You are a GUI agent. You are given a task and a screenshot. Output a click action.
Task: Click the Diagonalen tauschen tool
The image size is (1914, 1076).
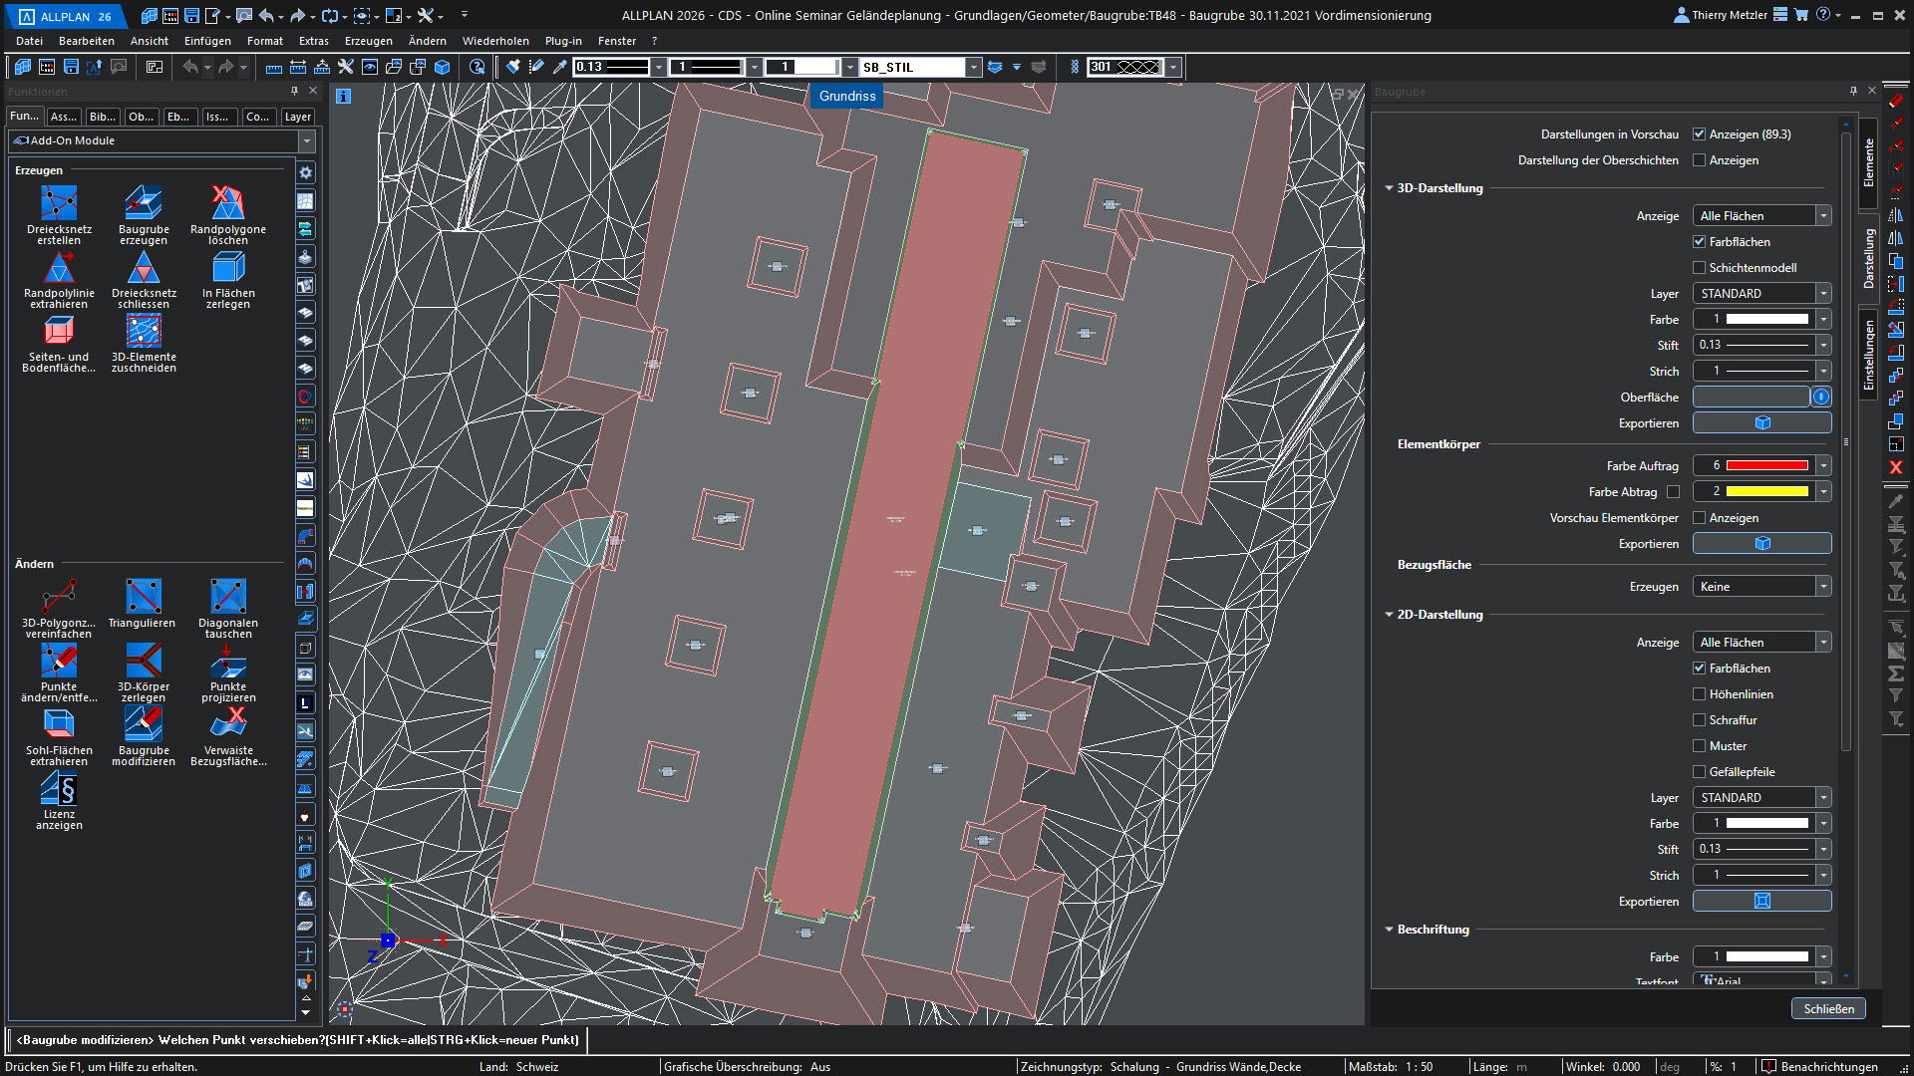tap(228, 598)
